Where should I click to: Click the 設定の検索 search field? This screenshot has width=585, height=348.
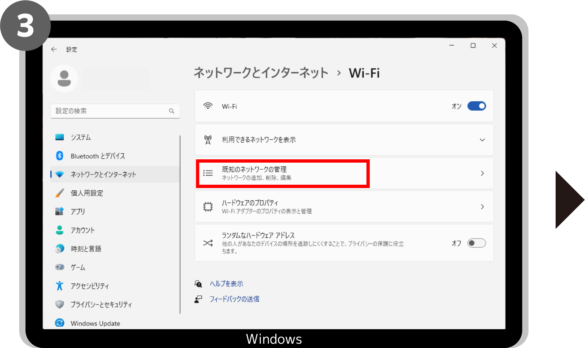click(111, 111)
